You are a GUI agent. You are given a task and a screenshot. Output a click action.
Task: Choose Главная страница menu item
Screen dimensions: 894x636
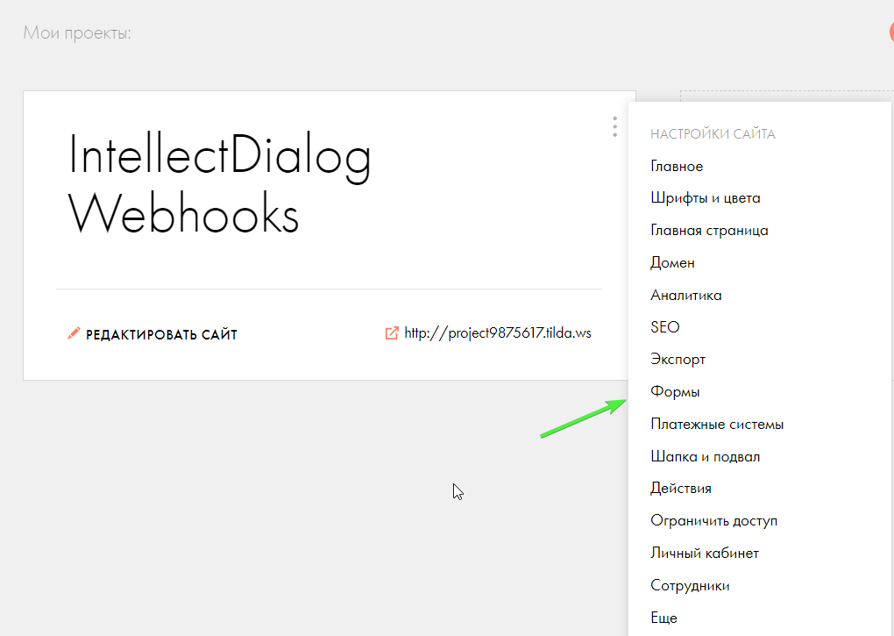click(x=709, y=231)
